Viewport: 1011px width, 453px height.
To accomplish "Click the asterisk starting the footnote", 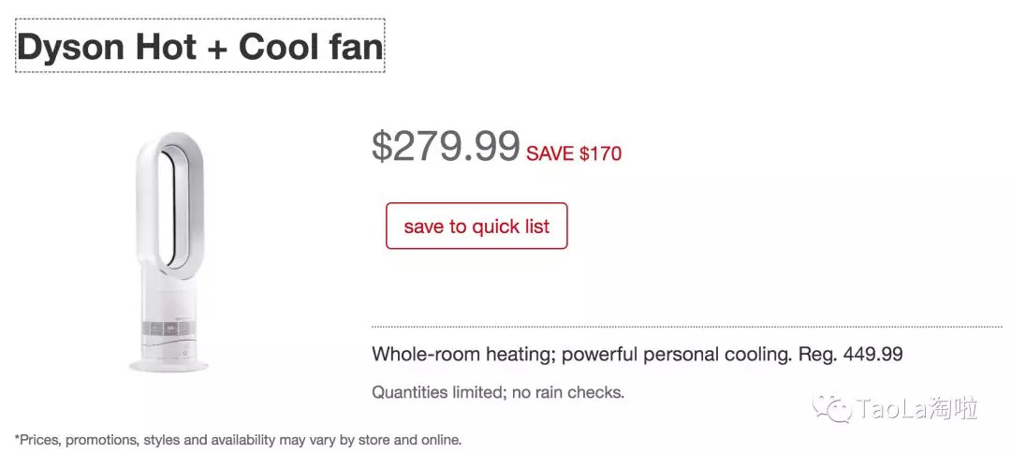I will pos(18,437).
